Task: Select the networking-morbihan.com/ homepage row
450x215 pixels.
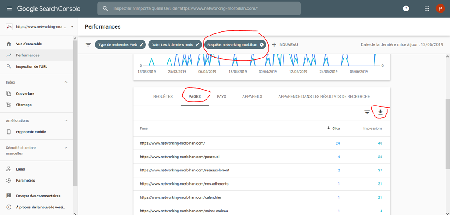Action: (262, 143)
